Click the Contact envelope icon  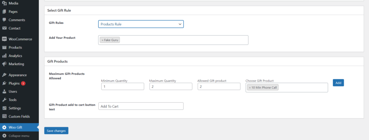click(x=4, y=28)
